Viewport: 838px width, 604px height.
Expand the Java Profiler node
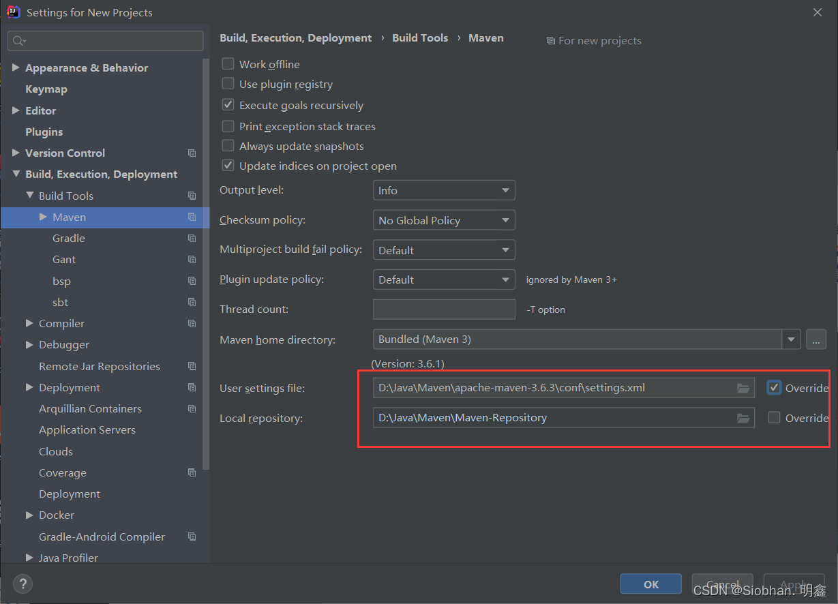tap(29, 558)
